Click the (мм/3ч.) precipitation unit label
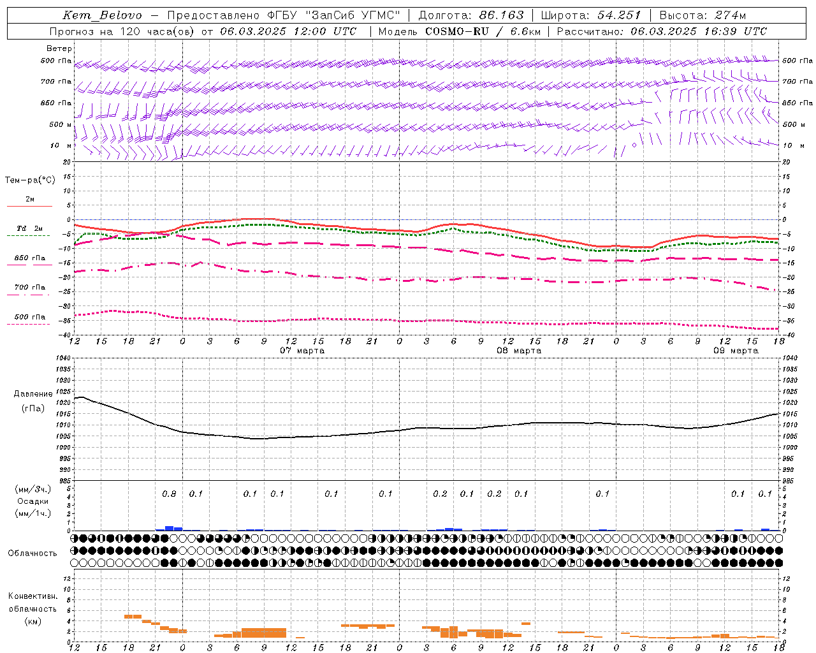Image resolution: width=816 pixels, height=653 pixels. pyautogui.click(x=33, y=489)
